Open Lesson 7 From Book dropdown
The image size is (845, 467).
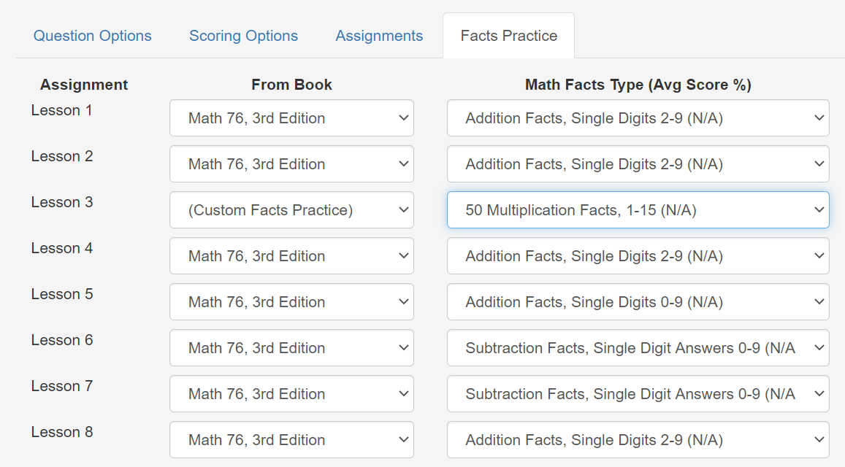point(291,394)
